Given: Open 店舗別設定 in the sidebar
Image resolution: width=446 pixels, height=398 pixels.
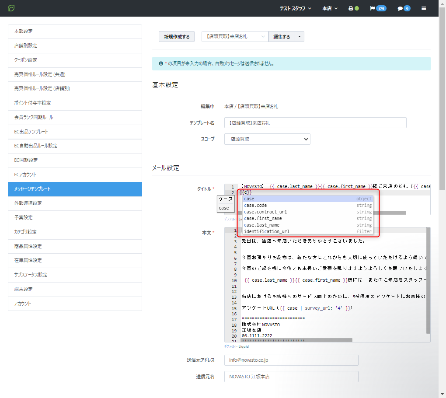Looking at the screenshot, I should coord(75,46).
